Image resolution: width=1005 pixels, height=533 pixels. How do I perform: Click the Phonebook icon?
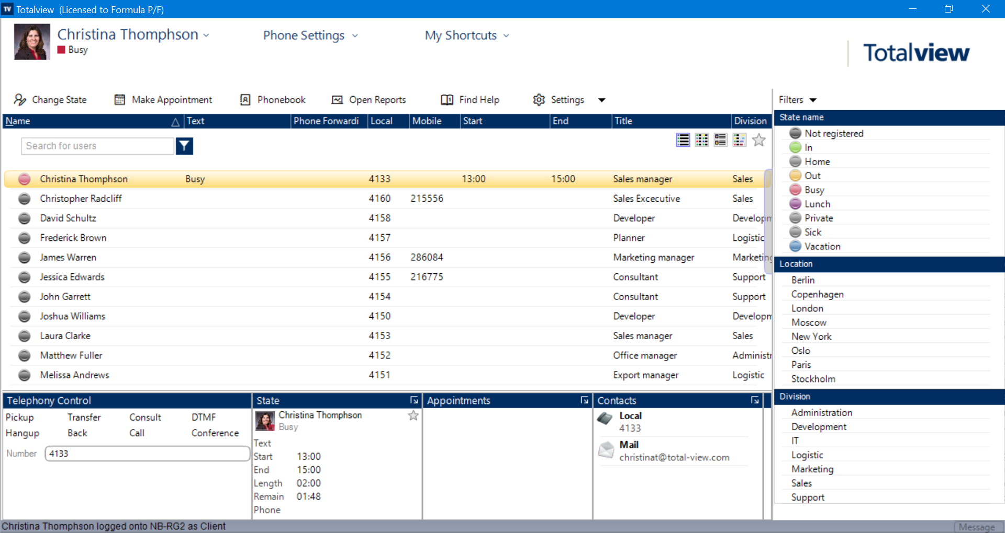point(245,100)
